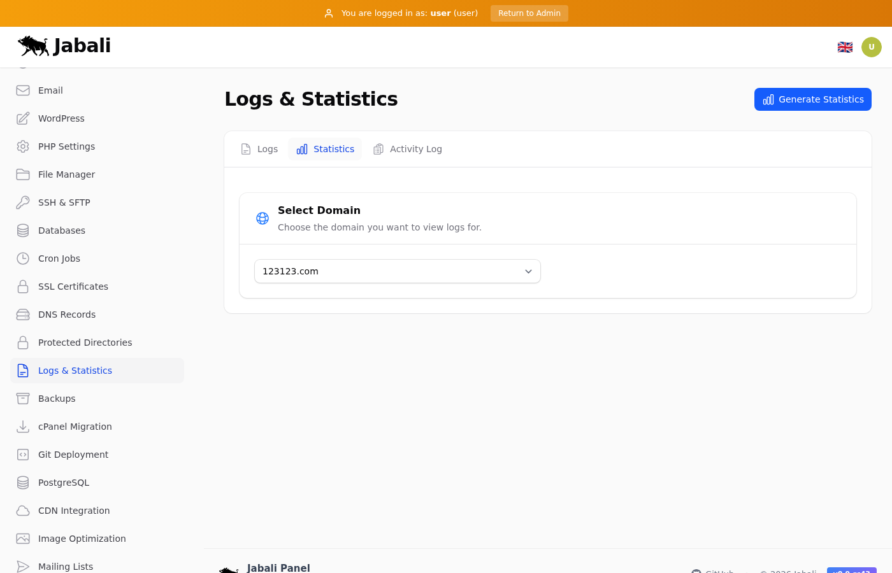Switch to the Activity Log tab
The width and height of the screenshot is (892, 573).
pyautogui.click(x=408, y=149)
